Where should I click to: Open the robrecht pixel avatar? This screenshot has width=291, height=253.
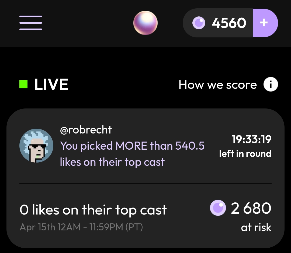[36, 146]
